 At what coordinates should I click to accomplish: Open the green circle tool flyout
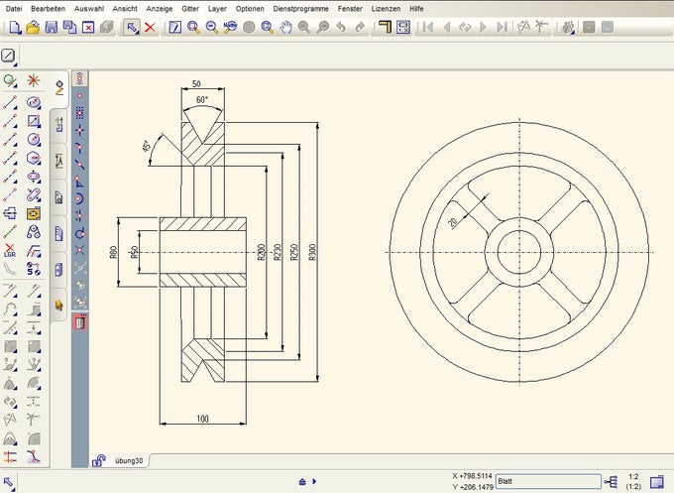tap(10, 80)
